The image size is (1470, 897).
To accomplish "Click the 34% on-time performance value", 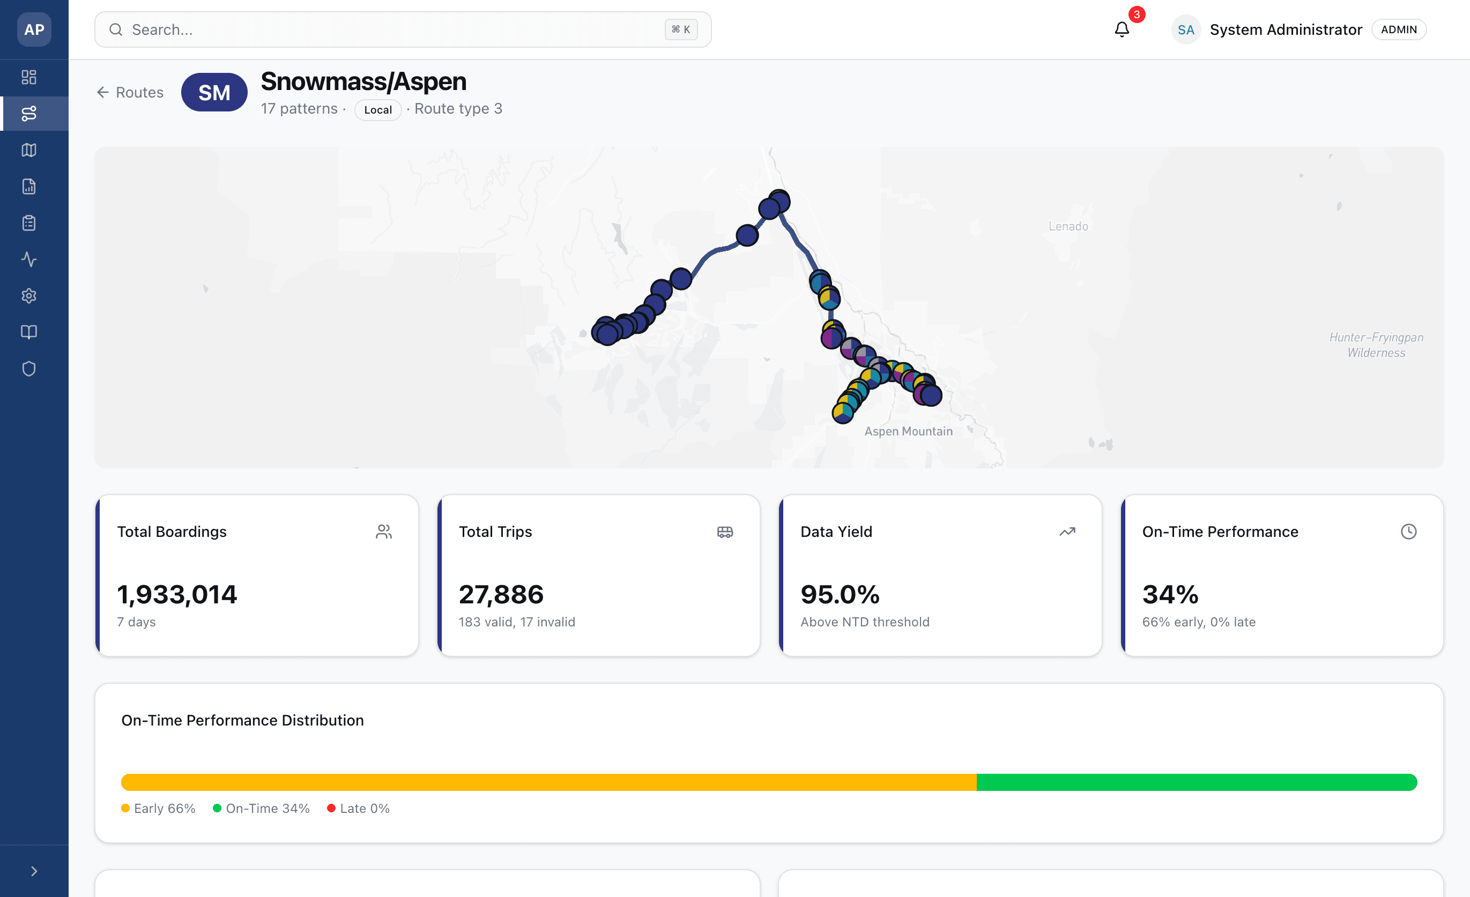I will click(1170, 595).
